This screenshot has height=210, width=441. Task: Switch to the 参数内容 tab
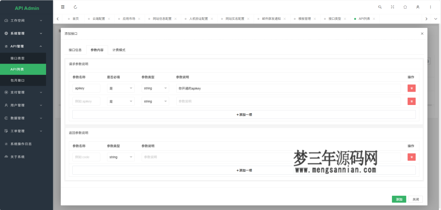click(97, 50)
